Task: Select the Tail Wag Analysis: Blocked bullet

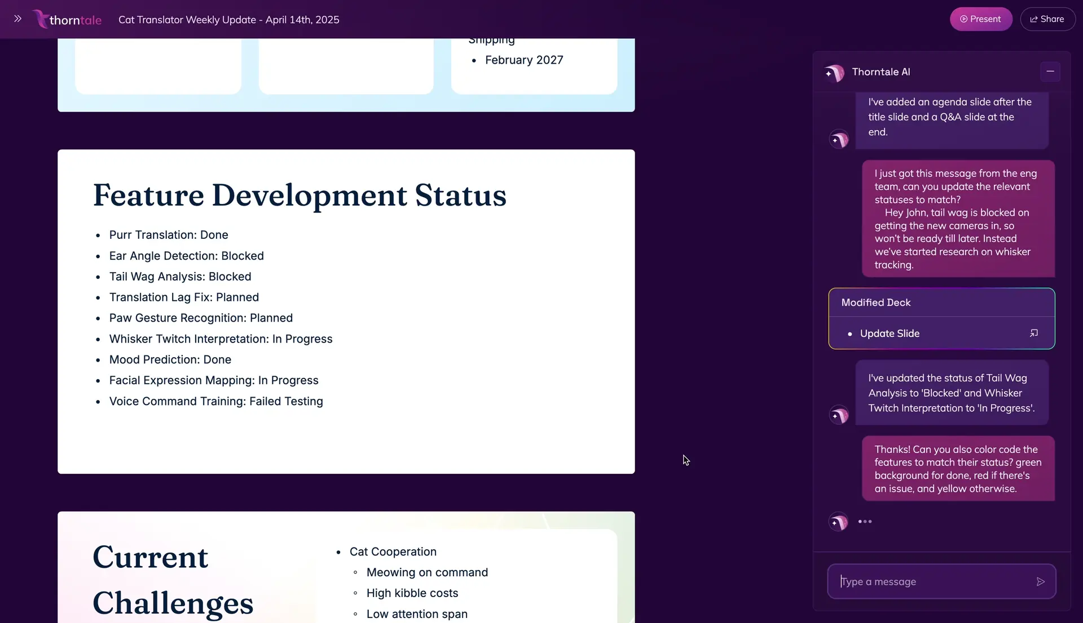Action: point(180,277)
